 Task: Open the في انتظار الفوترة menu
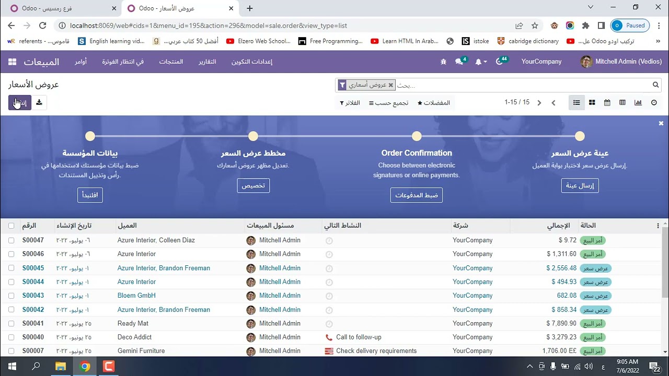click(123, 62)
